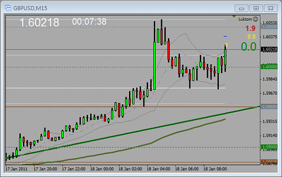
Task: Click the Luktom smiley face icon
Action: click(255, 19)
